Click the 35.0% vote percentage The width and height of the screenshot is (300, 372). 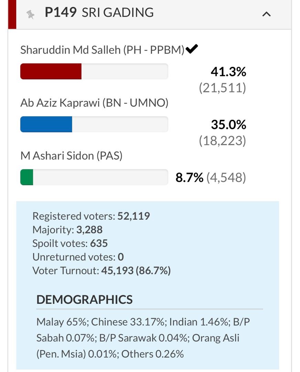point(228,124)
